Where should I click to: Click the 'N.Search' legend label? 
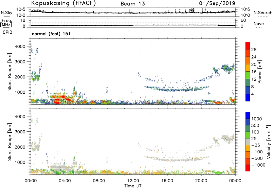tap(262, 13)
